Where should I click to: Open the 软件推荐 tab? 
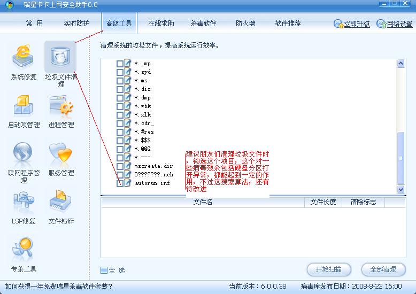[288, 24]
